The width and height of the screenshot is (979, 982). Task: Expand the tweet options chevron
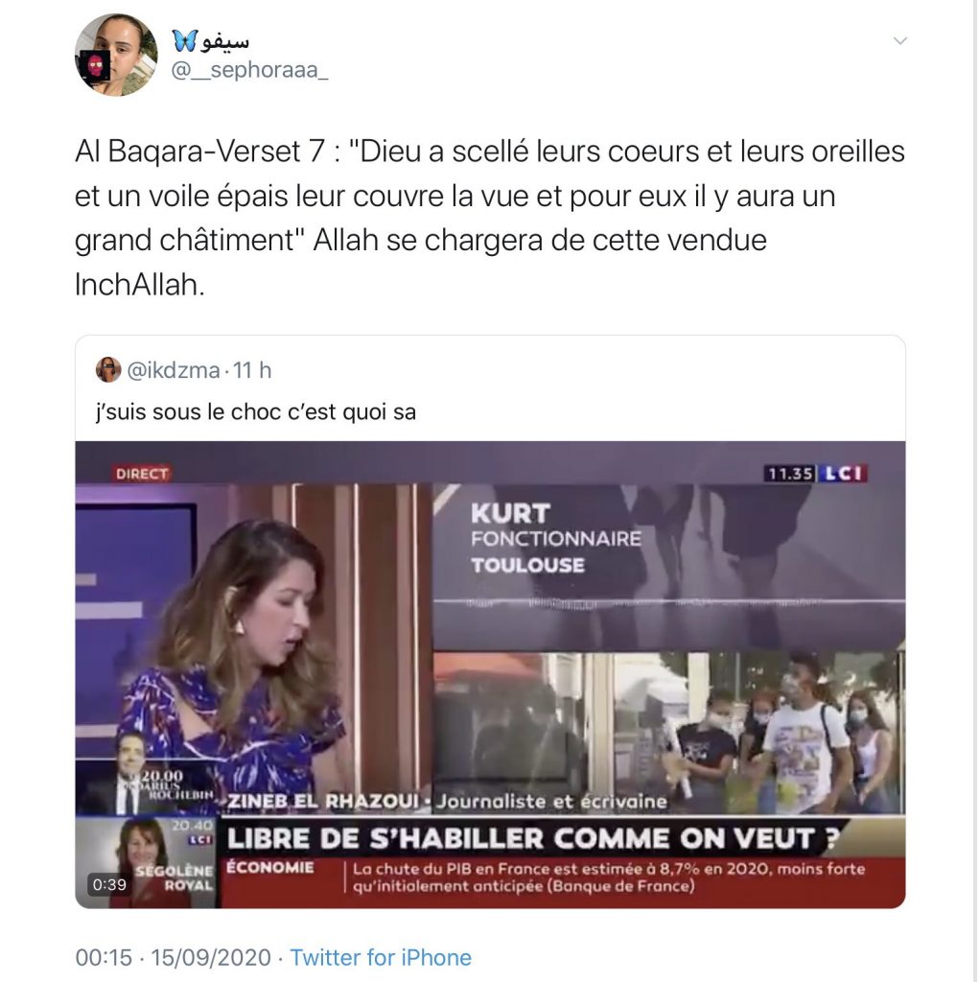(899, 41)
